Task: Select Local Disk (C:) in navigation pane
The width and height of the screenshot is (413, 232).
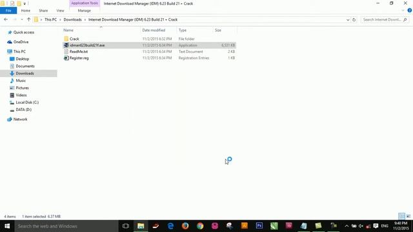Action: (27, 102)
